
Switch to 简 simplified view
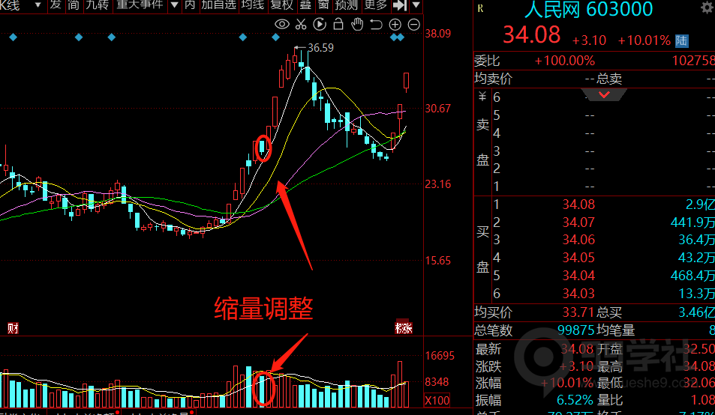(74, 5)
